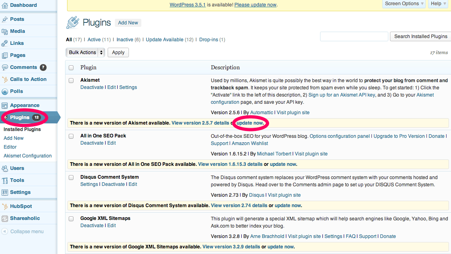Click the Polls icon in sidebar

click(4, 92)
